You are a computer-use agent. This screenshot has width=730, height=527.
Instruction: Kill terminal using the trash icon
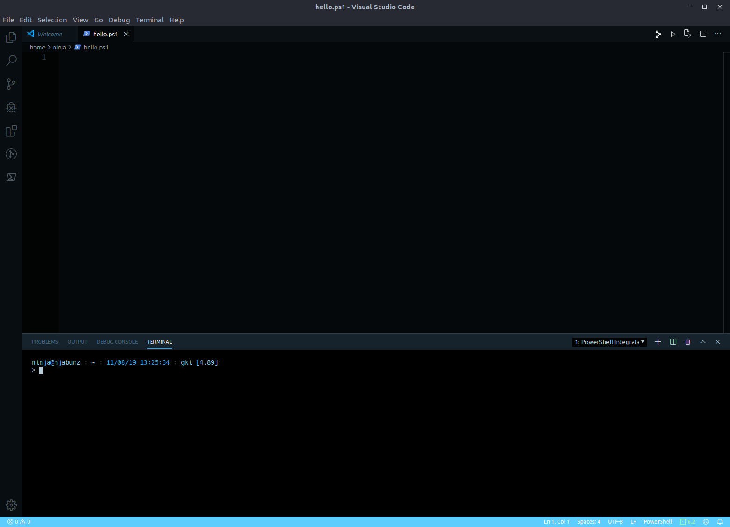point(688,342)
